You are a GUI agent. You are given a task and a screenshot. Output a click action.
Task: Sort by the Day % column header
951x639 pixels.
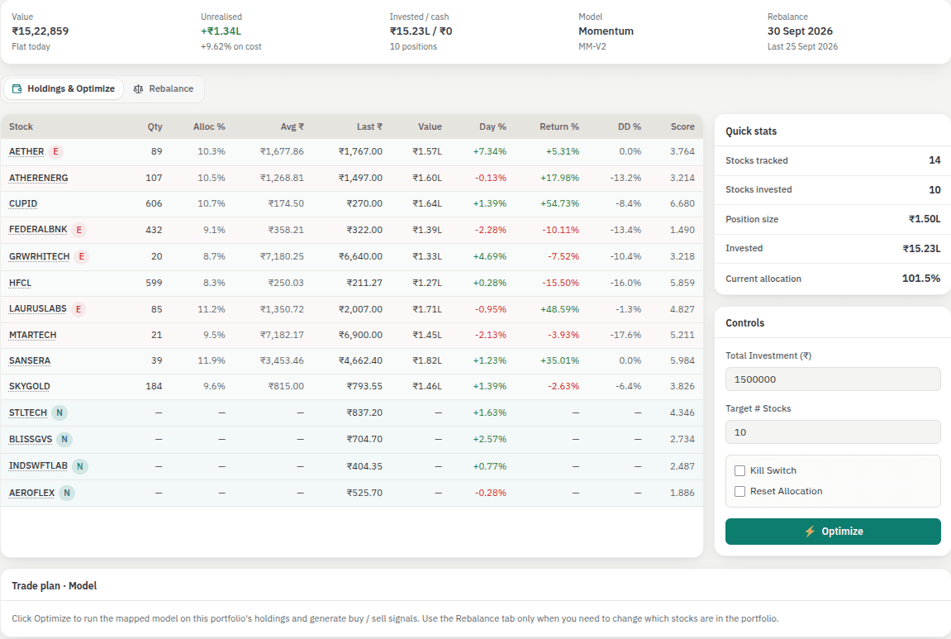(x=492, y=126)
